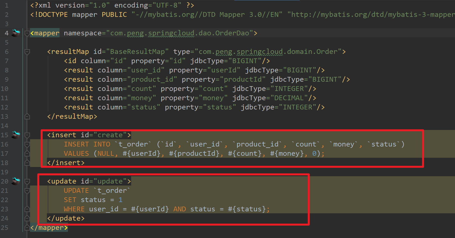Click the closing mapper tag
Image resolution: width=455 pixels, height=238 pixels.
[x=49, y=228]
